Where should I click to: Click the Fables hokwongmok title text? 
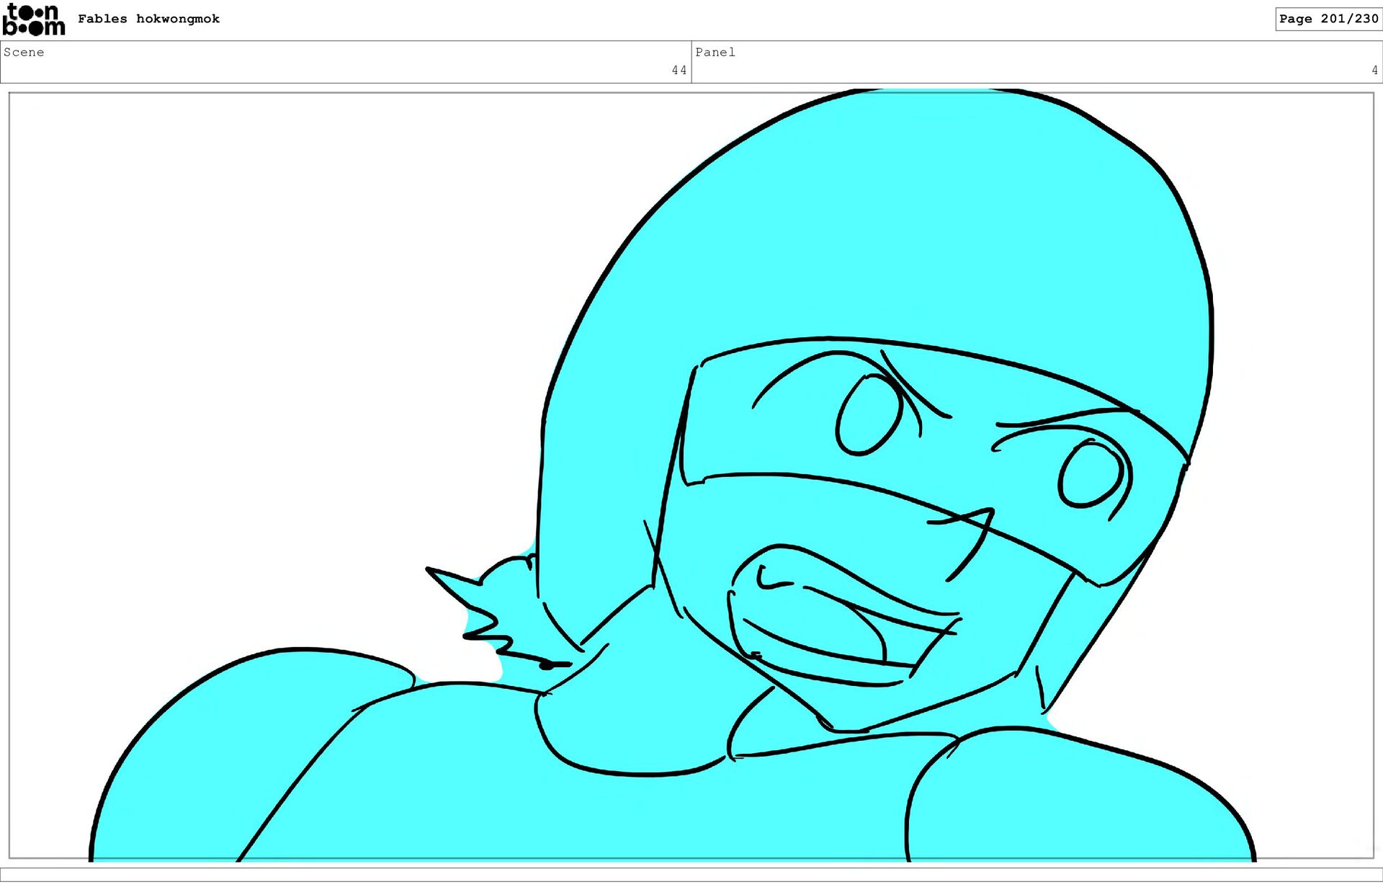[148, 19]
